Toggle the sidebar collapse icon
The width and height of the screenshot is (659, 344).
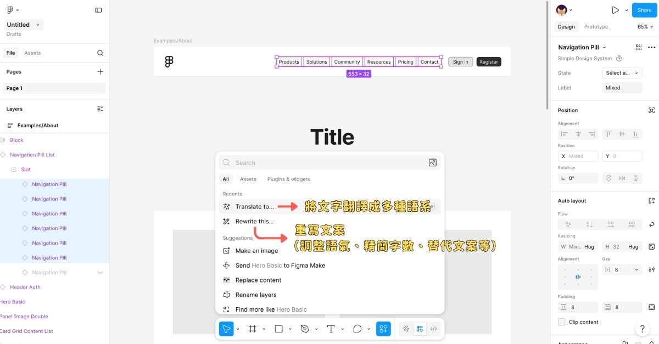98,10
